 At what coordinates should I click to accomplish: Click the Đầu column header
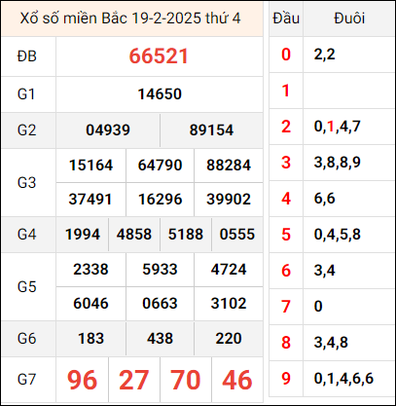coord(286,18)
